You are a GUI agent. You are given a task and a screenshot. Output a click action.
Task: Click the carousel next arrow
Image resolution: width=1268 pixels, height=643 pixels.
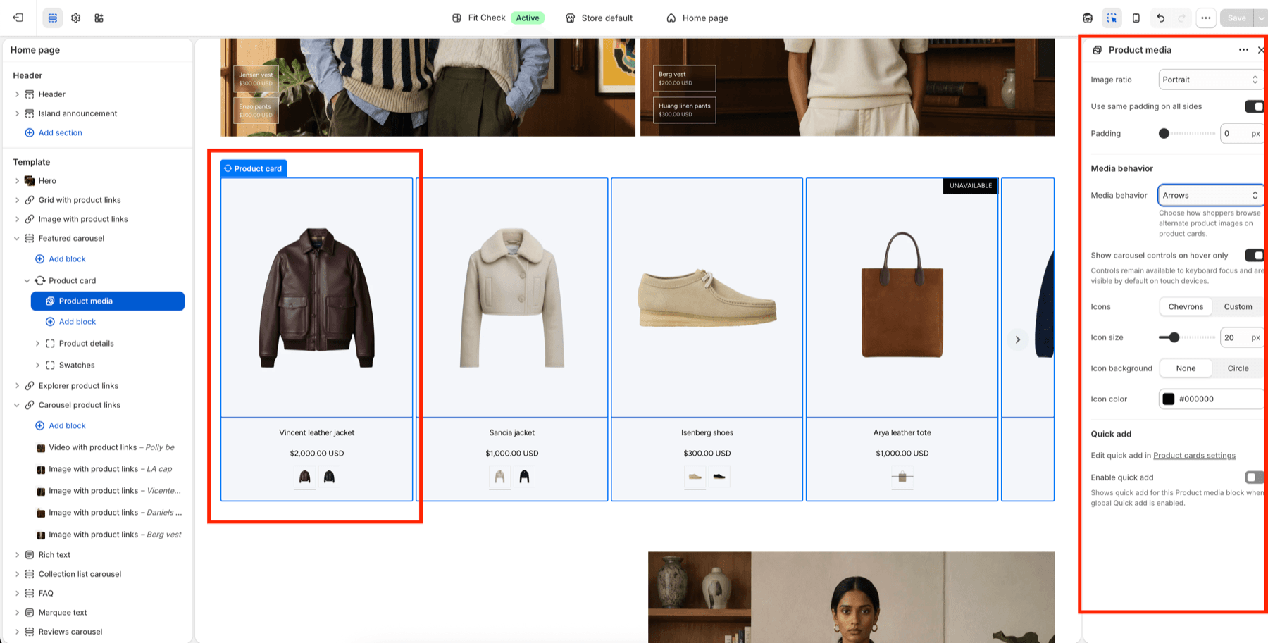(1017, 339)
